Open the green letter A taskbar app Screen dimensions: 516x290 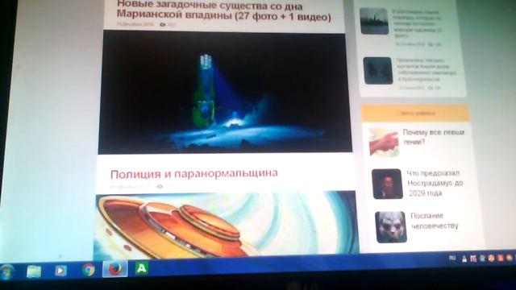(142, 268)
